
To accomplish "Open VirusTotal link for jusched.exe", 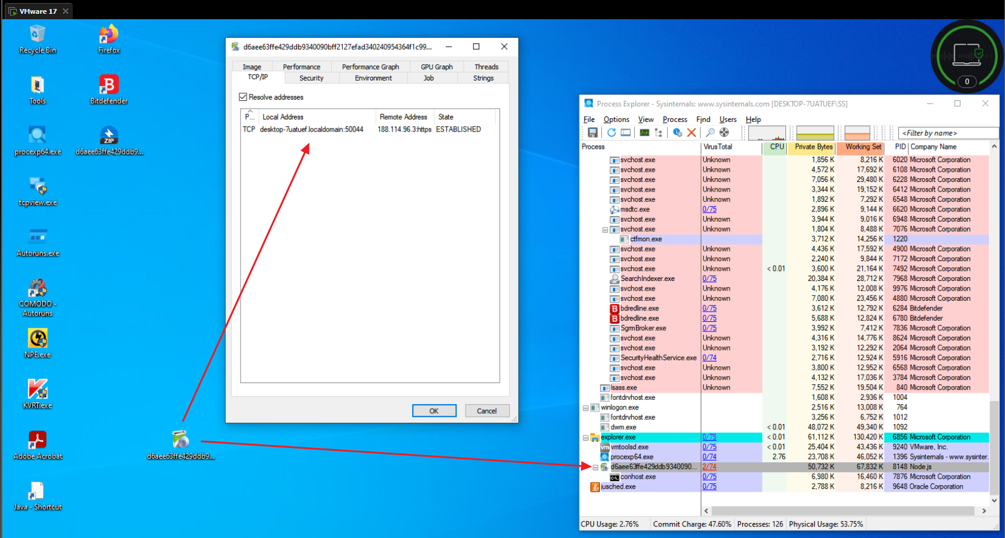I will (x=709, y=486).
